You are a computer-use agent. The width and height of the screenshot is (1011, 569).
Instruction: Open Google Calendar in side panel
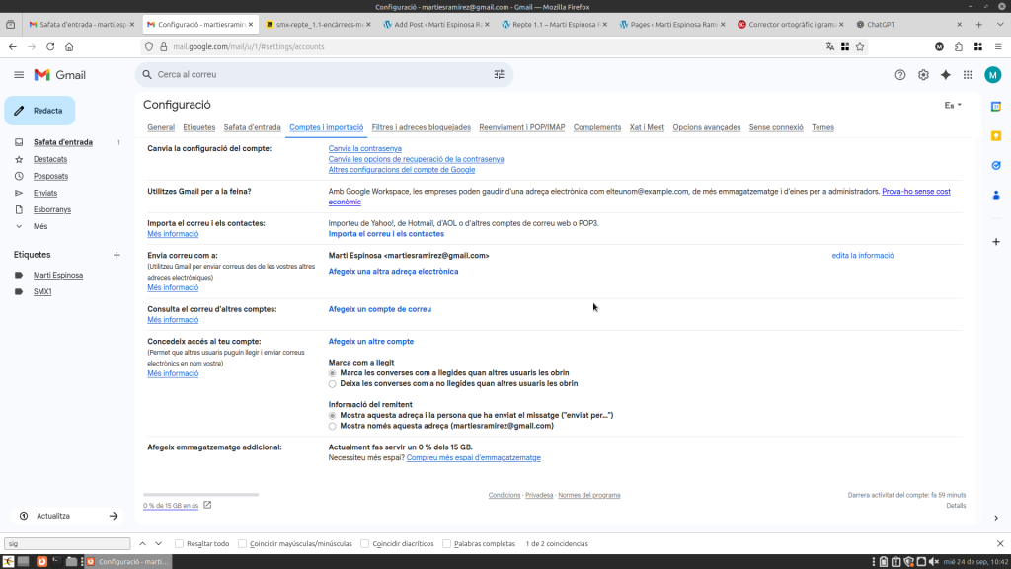click(x=996, y=106)
